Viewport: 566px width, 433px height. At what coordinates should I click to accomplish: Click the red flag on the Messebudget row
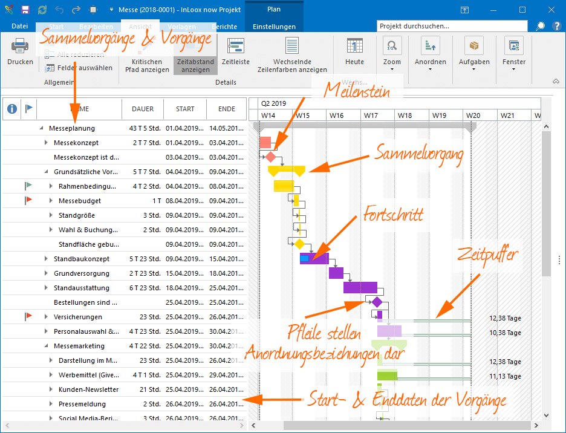pos(28,200)
